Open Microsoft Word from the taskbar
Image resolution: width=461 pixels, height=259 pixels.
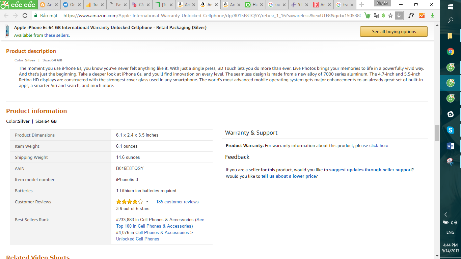pos(451,146)
